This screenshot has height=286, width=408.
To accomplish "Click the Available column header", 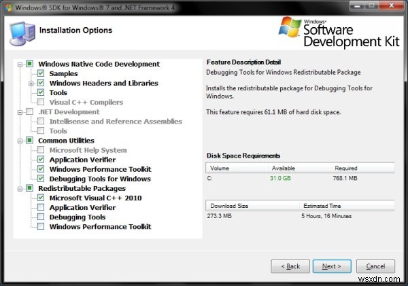I will (x=299, y=168).
